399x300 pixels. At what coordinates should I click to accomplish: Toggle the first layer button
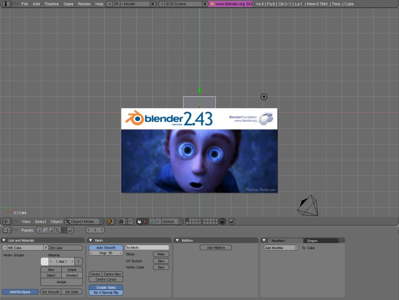[188, 220]
